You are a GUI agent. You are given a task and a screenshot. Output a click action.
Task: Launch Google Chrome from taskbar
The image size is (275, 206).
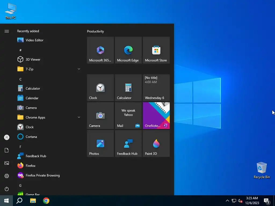(x=46, y=201)
